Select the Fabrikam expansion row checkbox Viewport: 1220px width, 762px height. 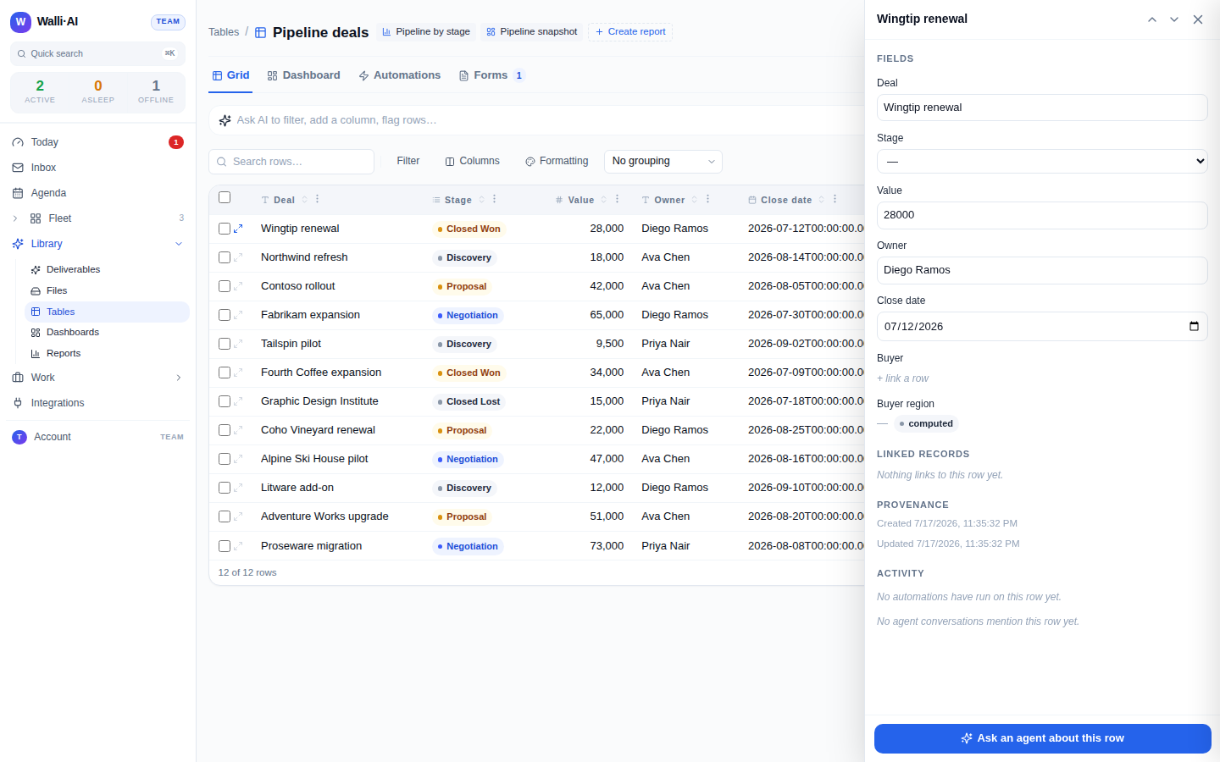225,315
